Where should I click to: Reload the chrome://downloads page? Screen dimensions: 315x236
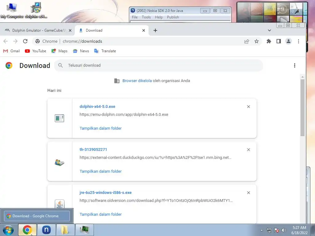25,41
